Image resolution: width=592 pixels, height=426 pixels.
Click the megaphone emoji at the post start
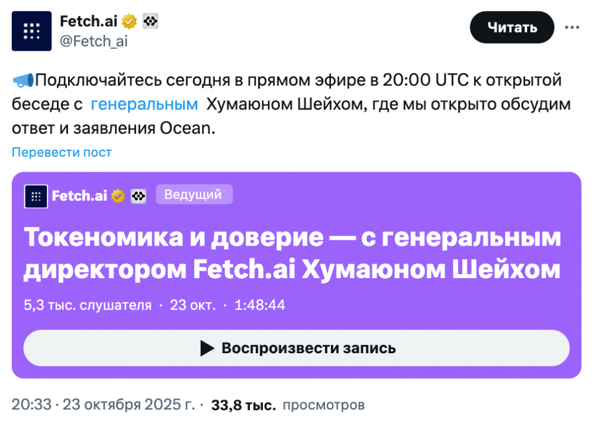(22, 80)
